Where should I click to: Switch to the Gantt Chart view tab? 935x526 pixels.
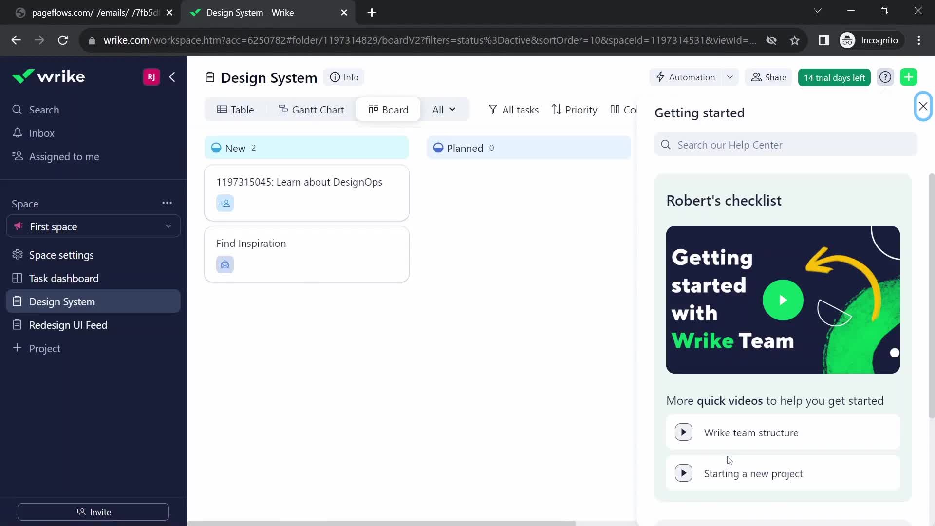click(311, 110)
